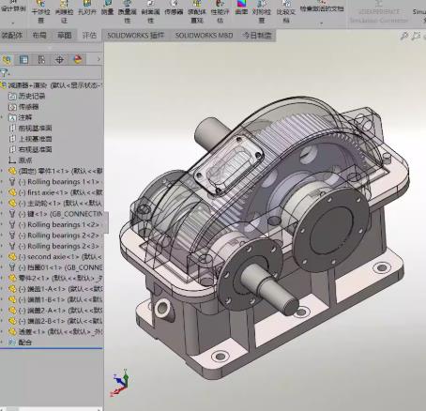Expand the 配合 mates folder
The width and height of the screenshot is (426, 411).
pyautogui.click(x=2, y=342)
